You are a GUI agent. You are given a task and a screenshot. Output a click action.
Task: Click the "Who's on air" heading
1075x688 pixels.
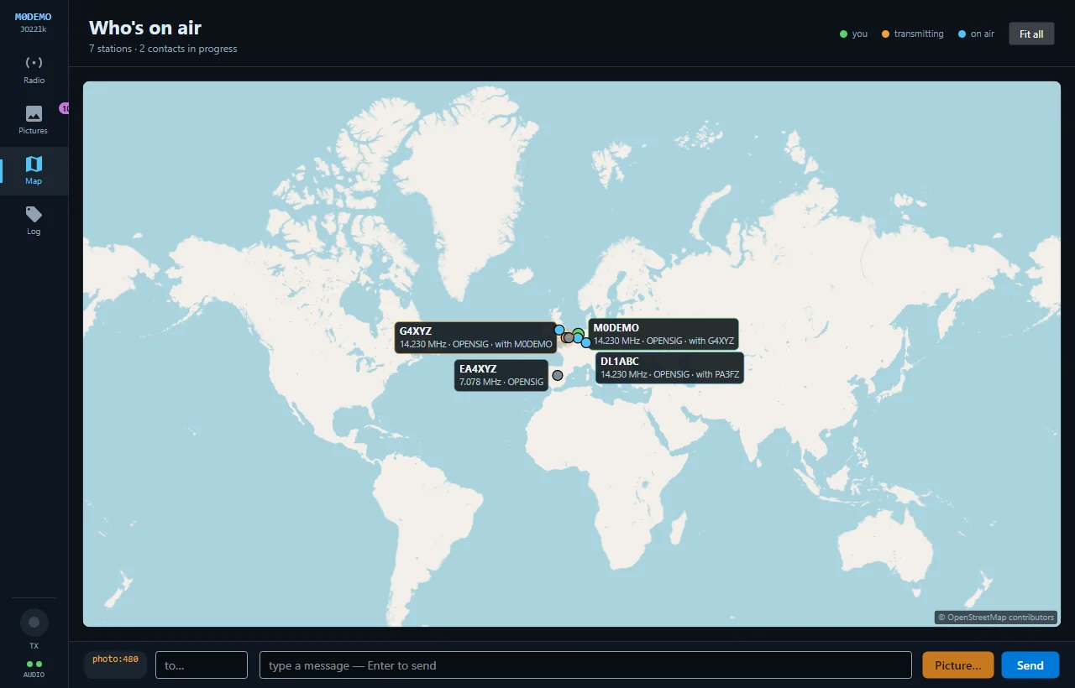click(x=145, y=28)
